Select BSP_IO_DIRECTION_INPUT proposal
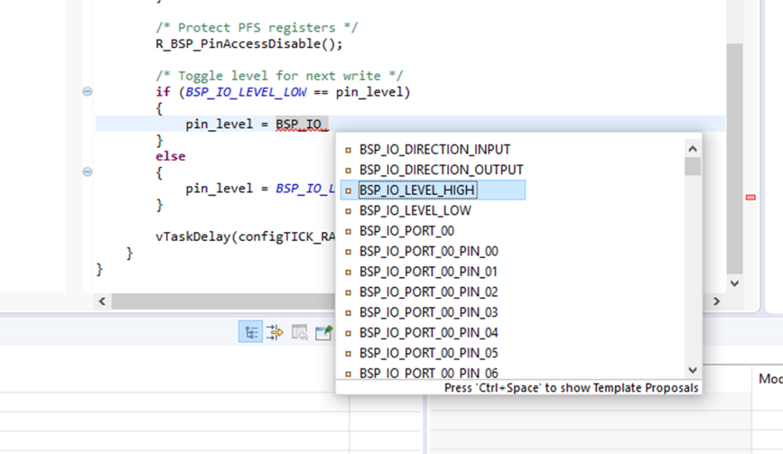This screenshot has width=783, height=454. (x=435, y=149)
